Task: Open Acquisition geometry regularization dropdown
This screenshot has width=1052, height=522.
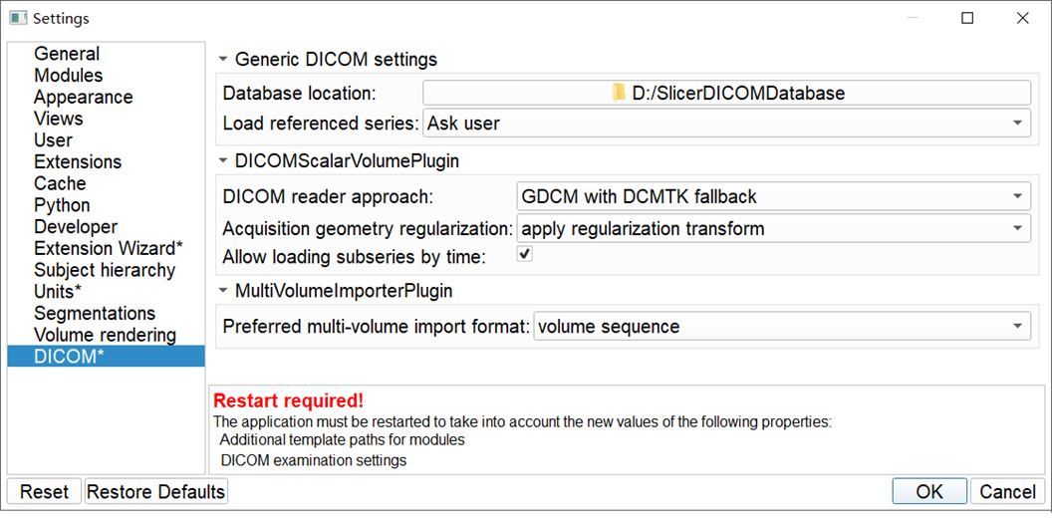Action: coord(773,229)
